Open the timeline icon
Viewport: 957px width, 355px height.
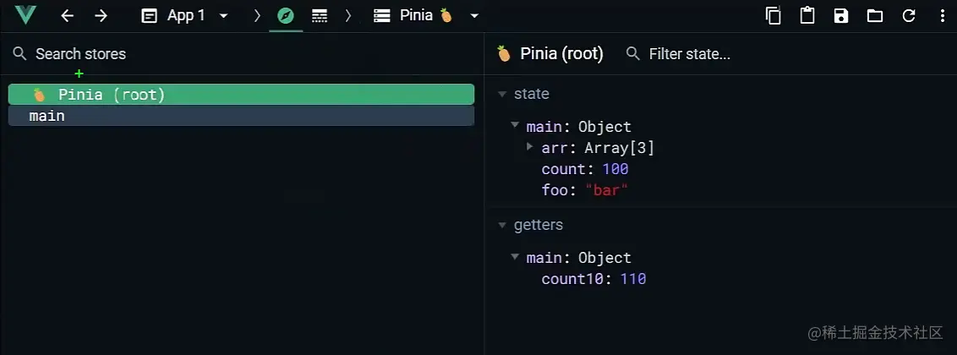(x=320, y=15)
